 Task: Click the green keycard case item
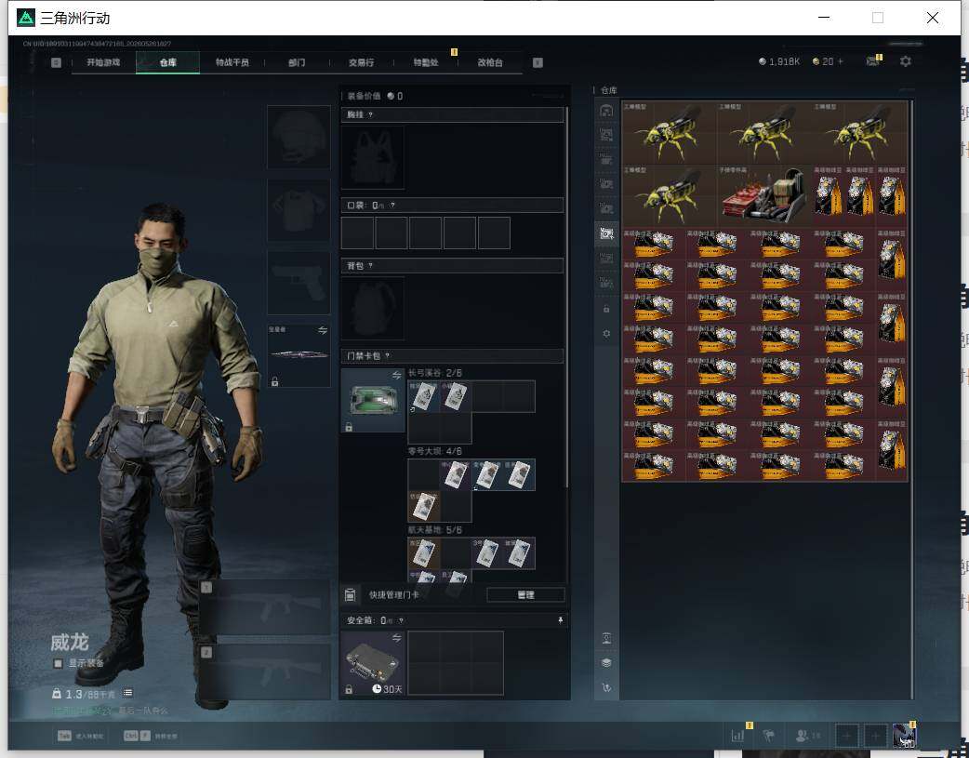tap(373, 400)
